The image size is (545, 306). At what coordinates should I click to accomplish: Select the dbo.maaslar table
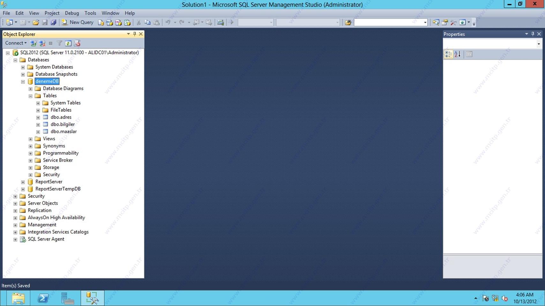(63, 131)
